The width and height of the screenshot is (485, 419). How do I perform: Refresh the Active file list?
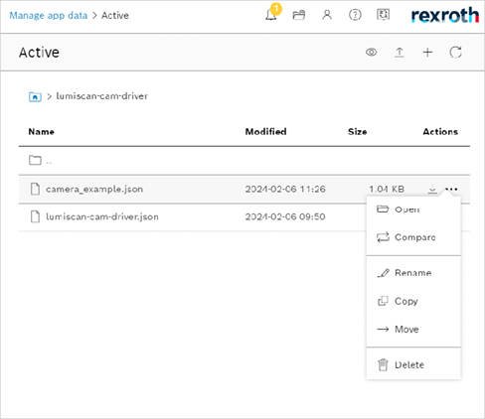click(x=456, y=53)
